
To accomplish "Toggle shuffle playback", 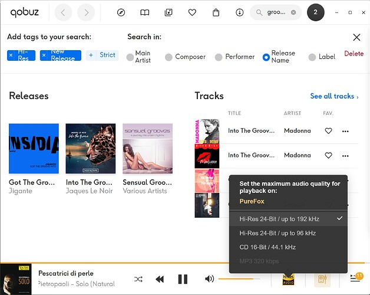I will (138, 279).
